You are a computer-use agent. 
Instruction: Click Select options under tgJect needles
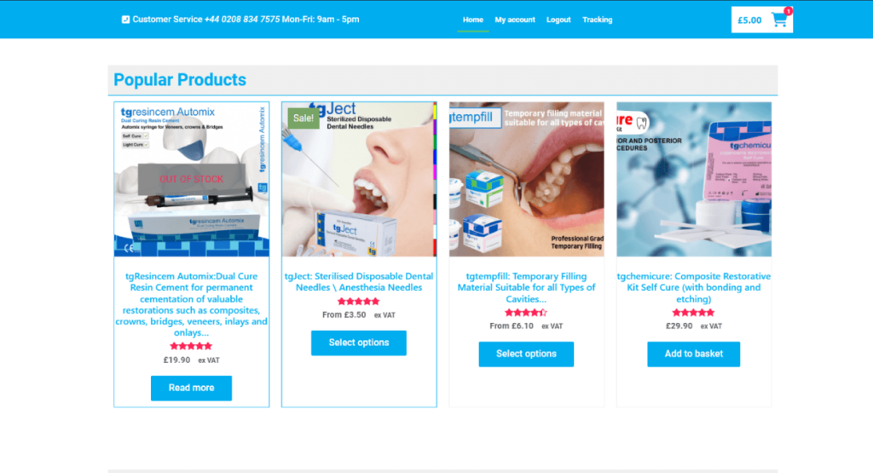coord(359,343)
